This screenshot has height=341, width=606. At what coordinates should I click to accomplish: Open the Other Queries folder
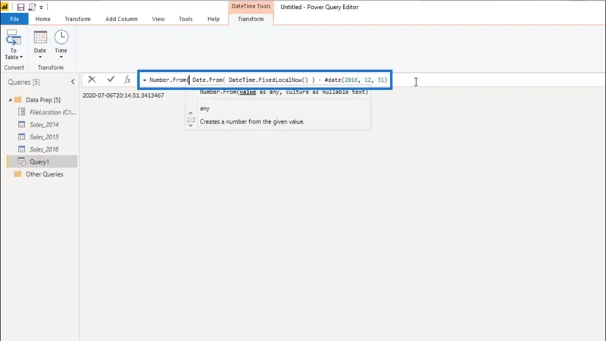45,174
